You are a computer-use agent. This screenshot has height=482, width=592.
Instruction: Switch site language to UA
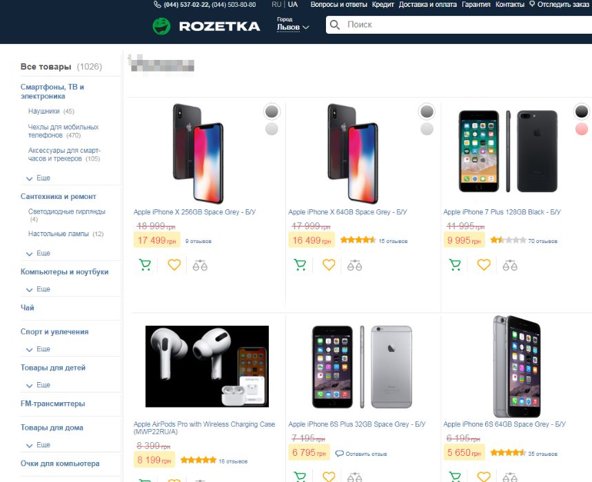[x=293, y=5]
